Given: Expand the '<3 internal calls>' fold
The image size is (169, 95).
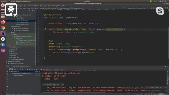Looking at the screenshot, I should coord(53,85).
